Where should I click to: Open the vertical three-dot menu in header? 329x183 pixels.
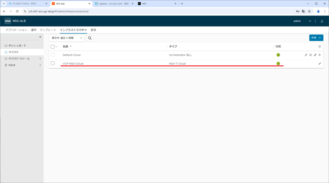[x=316, y=21]
